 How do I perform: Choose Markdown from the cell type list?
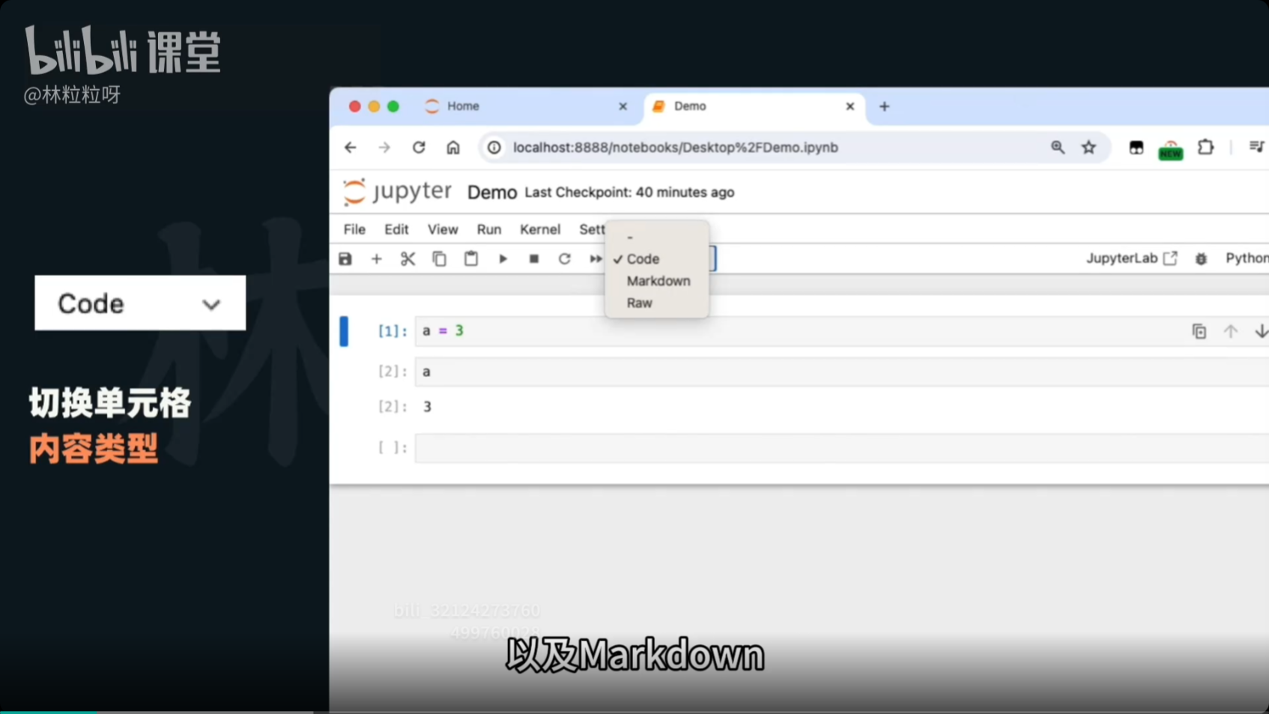tap(658, 281)
